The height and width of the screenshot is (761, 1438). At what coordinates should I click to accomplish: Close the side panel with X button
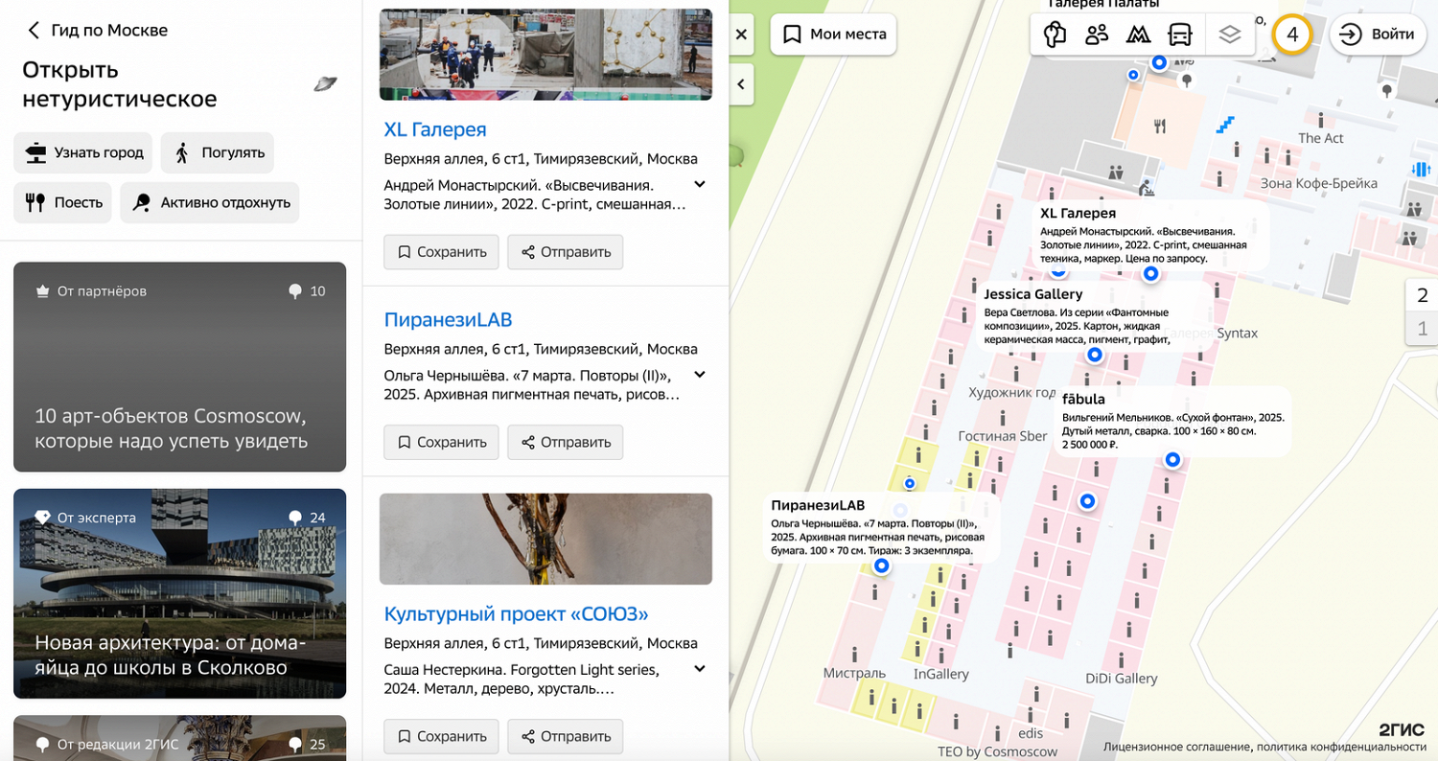click(740, 35)
